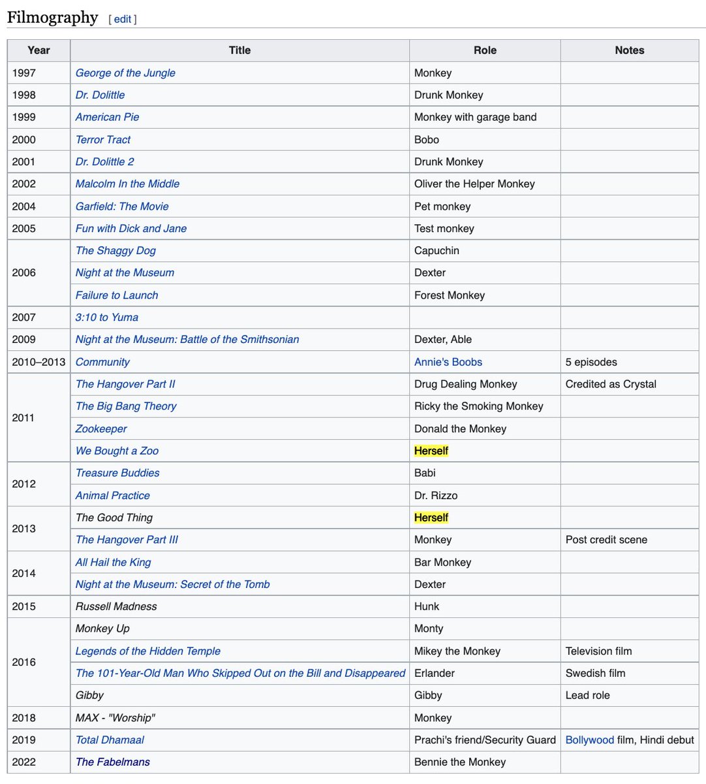
Task: Open the Terror Tract link
Action: click(102, 140)
